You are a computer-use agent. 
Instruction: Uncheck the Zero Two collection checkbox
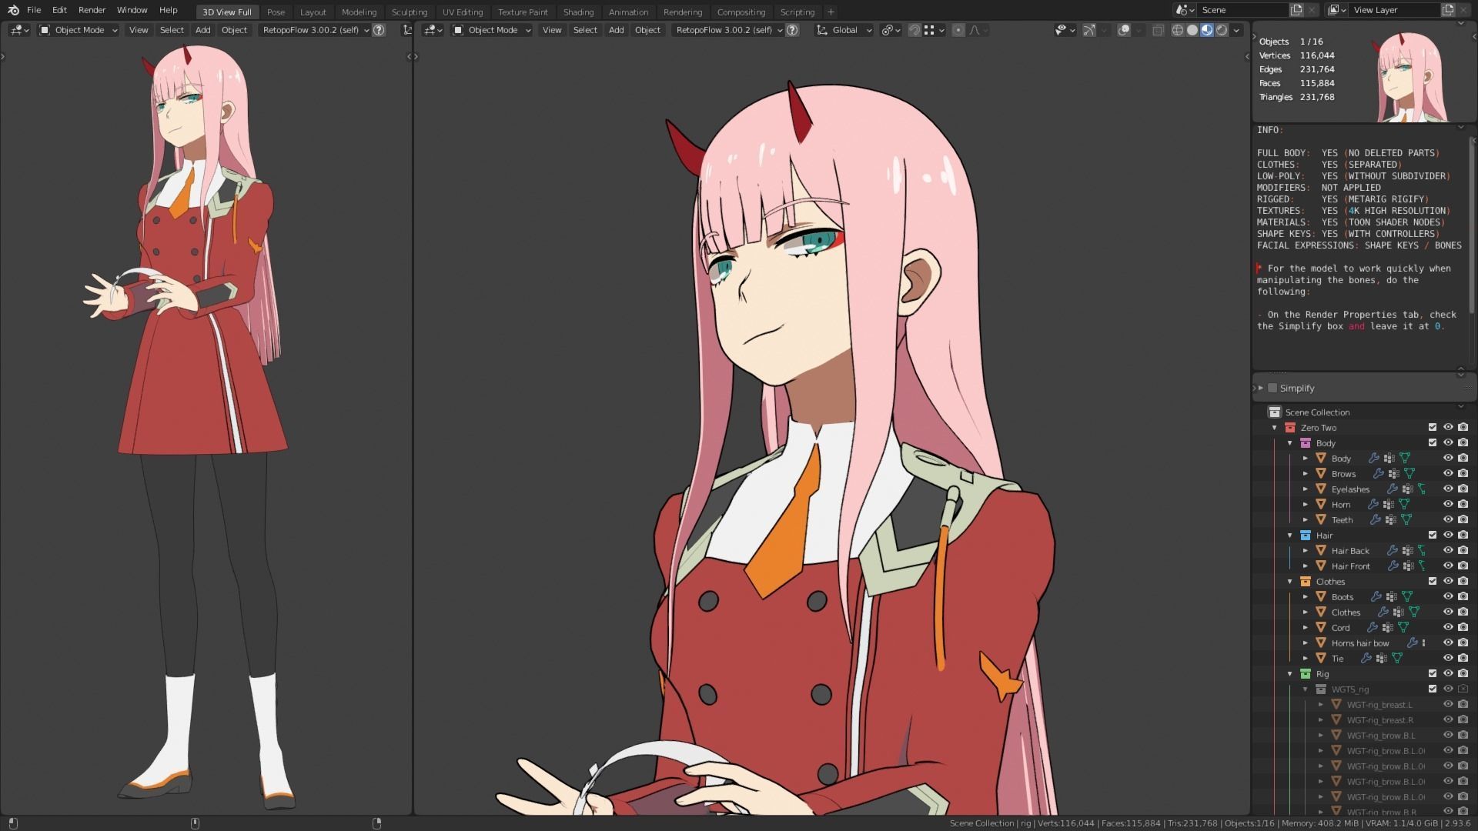point(1433,427)
